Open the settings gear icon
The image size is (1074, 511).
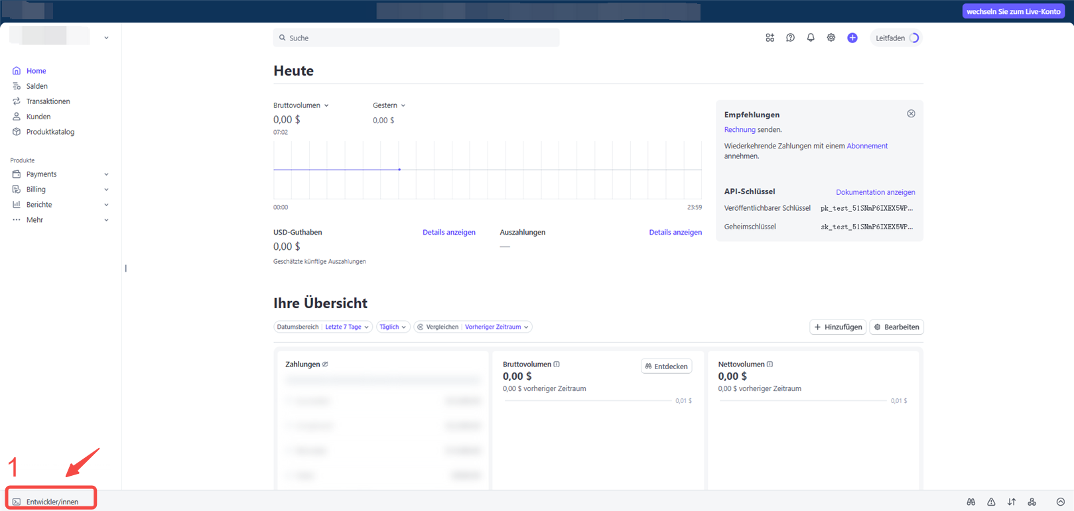click(831, 38)
